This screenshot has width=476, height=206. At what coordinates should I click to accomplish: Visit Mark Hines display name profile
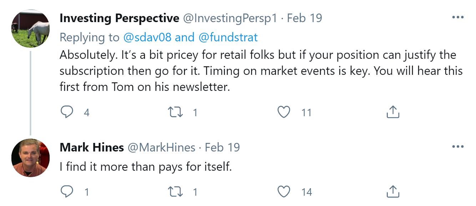point(91,147)
